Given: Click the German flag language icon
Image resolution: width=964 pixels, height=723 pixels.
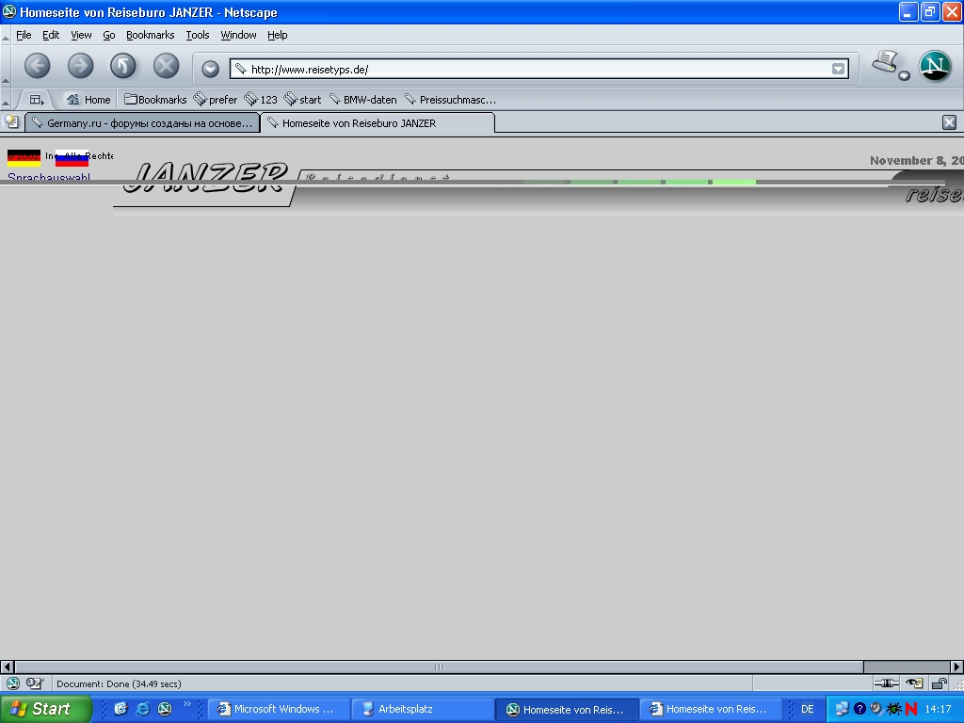Looking at the screenshot, I should (x=24, y=158).
